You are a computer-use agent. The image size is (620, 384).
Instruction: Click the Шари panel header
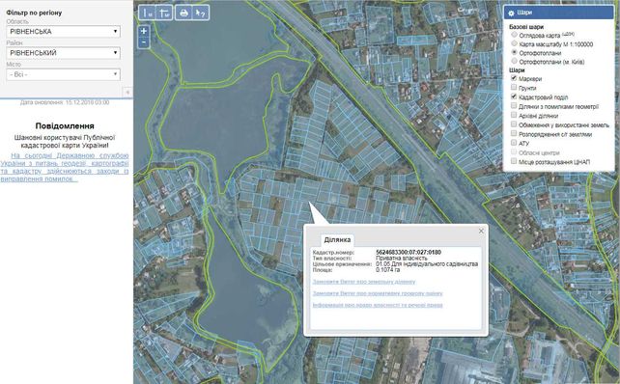(559, 13)
